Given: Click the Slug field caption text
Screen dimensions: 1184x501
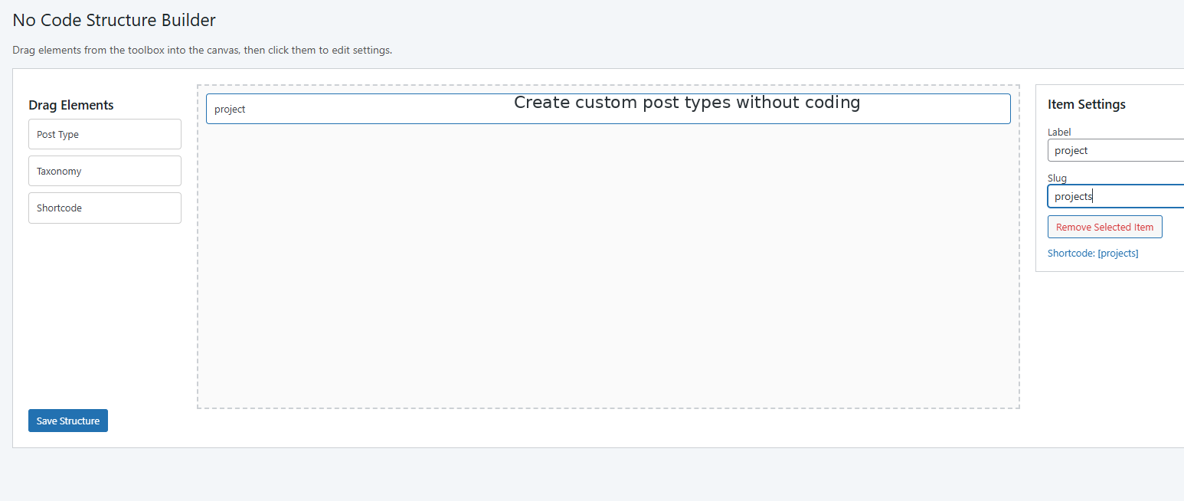Looking at the screenshot, I should (x=1056, y=178).
